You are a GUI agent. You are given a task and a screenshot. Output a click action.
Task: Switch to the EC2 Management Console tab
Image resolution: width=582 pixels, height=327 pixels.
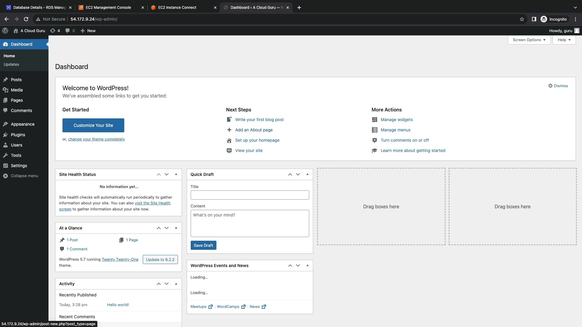[108, 7]
